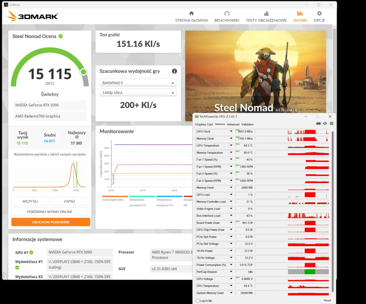Take GPU-Z screenshot with camera icon
The height and width of the screenshot is (304, 366).
[318, 124]
